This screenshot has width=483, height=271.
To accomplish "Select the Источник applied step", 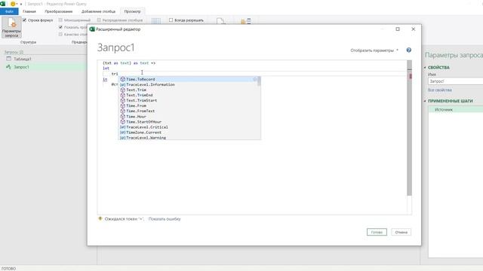I will 455,109.
